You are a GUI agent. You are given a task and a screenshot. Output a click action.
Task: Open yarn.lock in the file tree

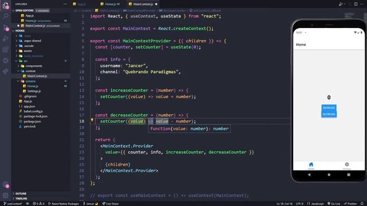(29, 126)
